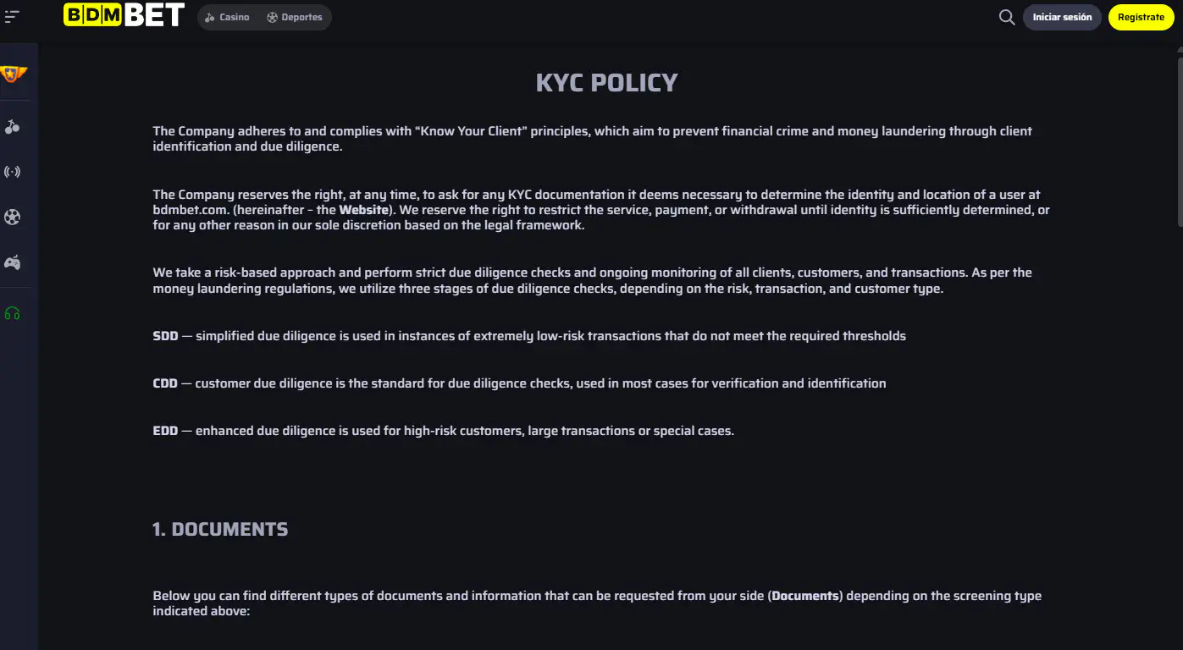
Task: Click the bold EDD term
Action: 165,431
